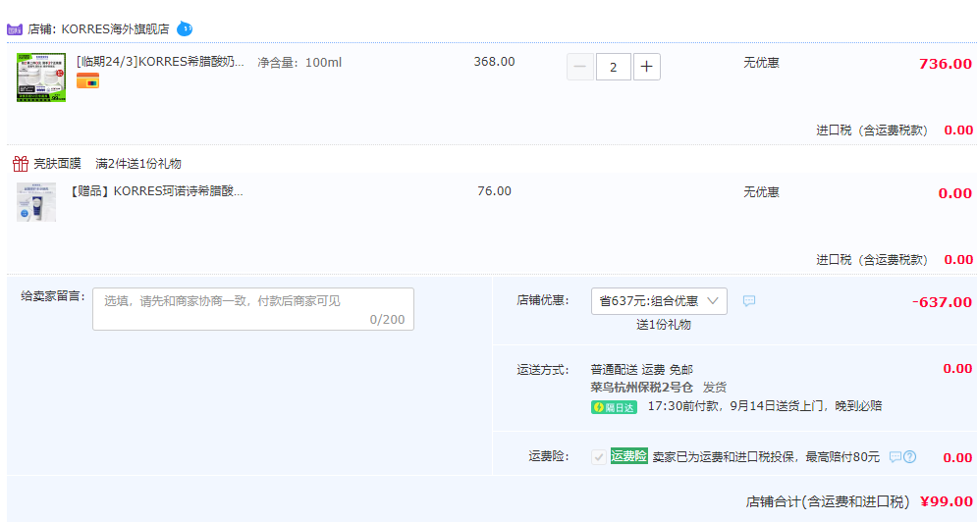Click the 进口税 label under the first product
The height and width of the screenshot is (522, 977).
point(872,130)
